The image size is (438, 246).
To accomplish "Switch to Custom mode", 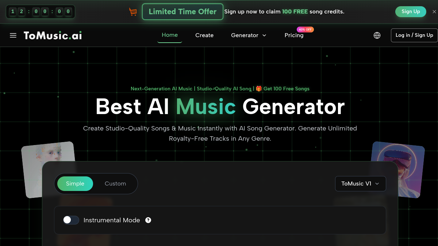I will coord(115,184).
